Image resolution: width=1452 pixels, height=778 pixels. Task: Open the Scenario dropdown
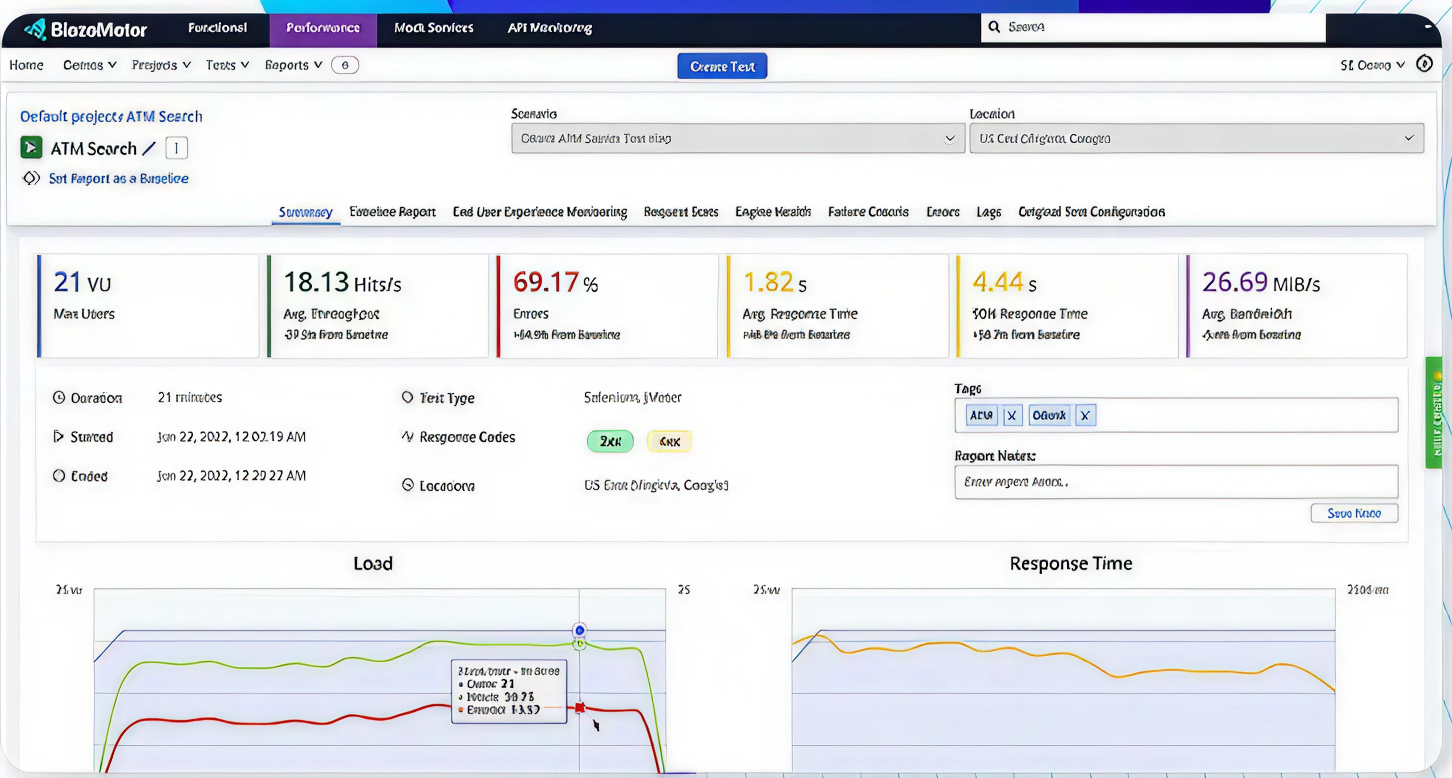738,139
